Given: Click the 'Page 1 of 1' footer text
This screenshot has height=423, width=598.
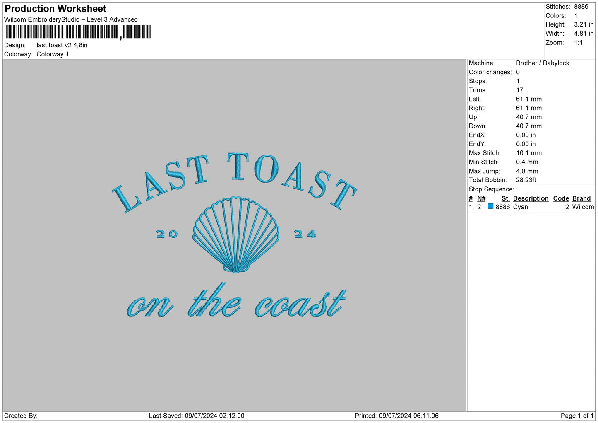Looking at the screenshot, I should coord(577,416).
